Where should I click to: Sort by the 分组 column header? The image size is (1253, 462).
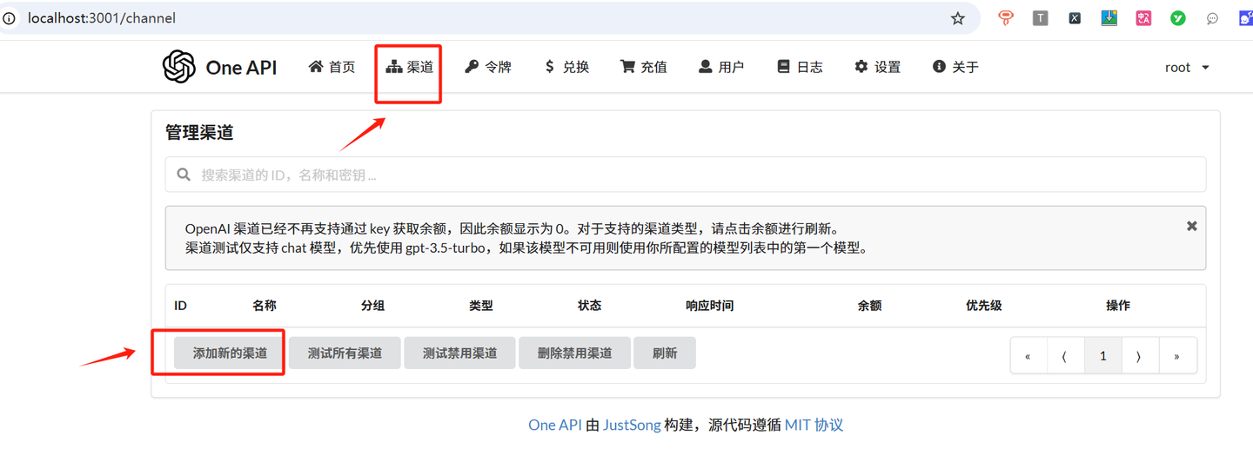tap(372, 306)
